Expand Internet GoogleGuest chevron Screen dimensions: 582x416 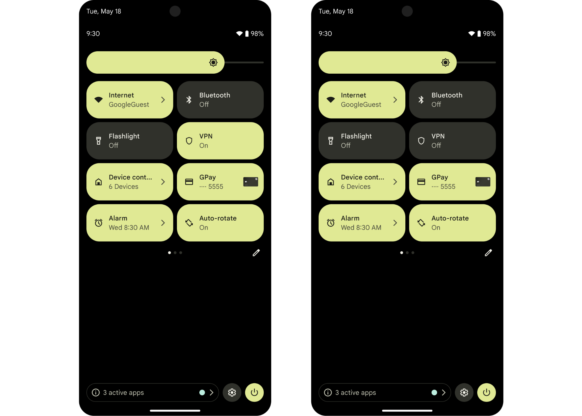[x=163, y=100]
